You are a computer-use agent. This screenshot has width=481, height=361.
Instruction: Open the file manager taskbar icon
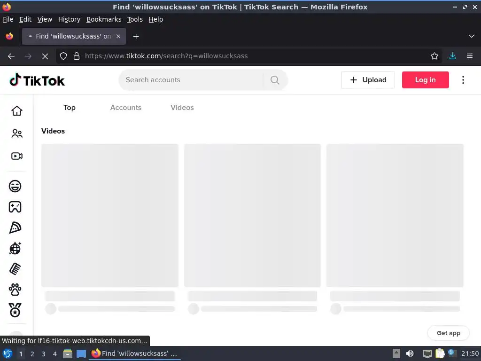68,353
